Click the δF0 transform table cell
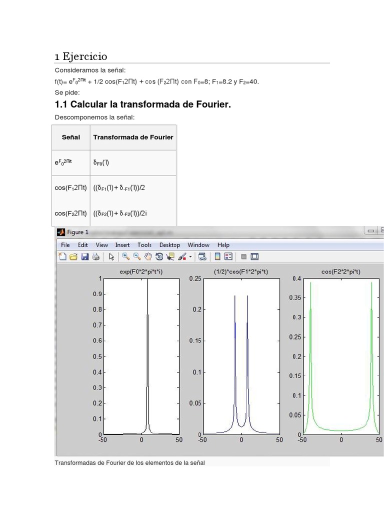384x512 pixels. [x=133, y=162]
